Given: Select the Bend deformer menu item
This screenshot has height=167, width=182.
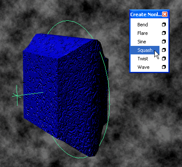Looking at the screenshot, I should 145,25.
